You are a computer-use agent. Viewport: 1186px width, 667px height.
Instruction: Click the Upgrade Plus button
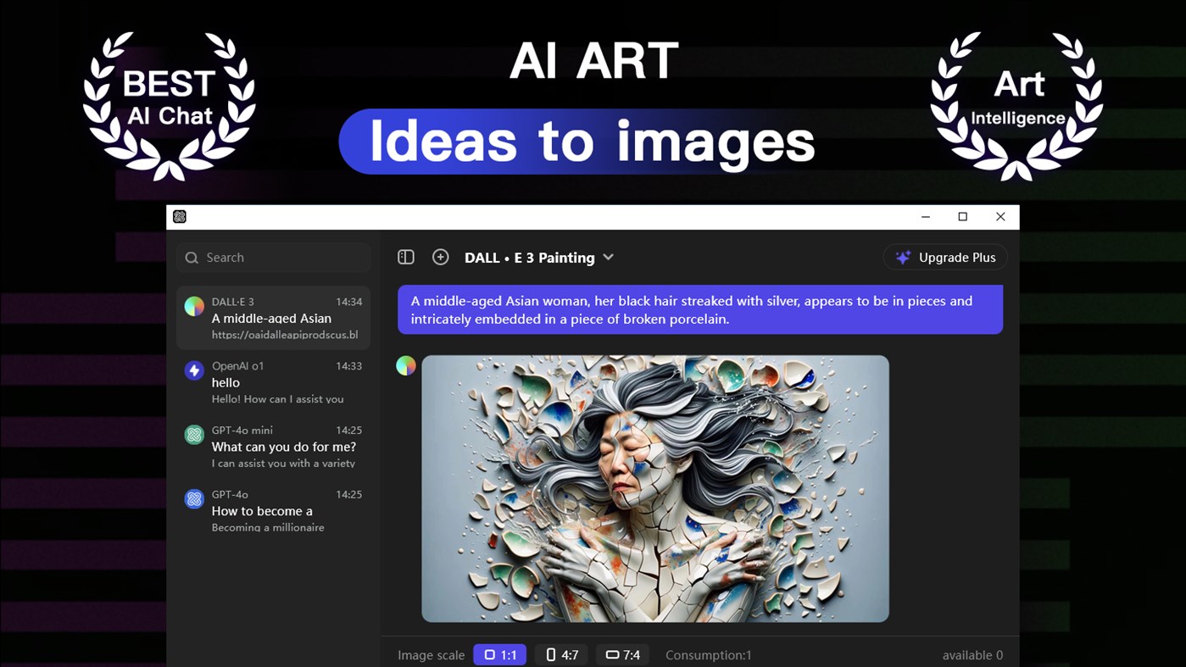[944, 257]
